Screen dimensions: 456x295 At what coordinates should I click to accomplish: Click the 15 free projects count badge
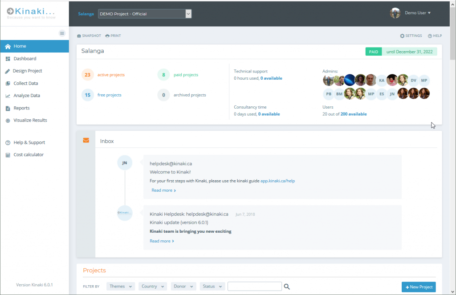[88, 95]
